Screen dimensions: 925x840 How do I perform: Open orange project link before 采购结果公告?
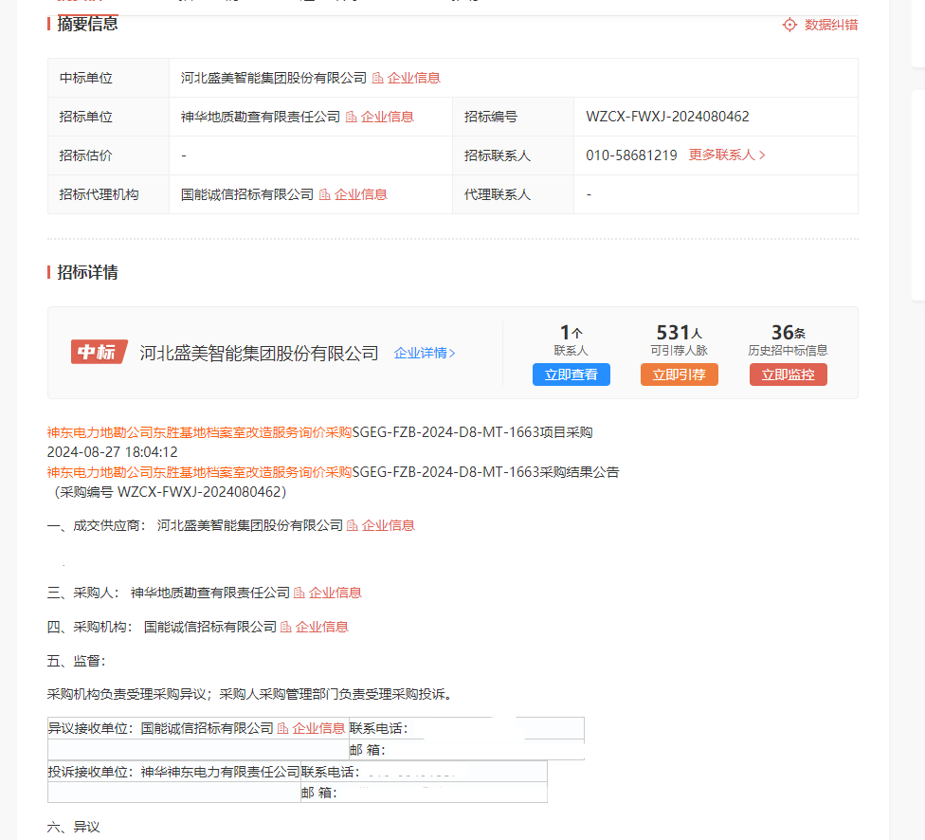click(x=199, y=472)
